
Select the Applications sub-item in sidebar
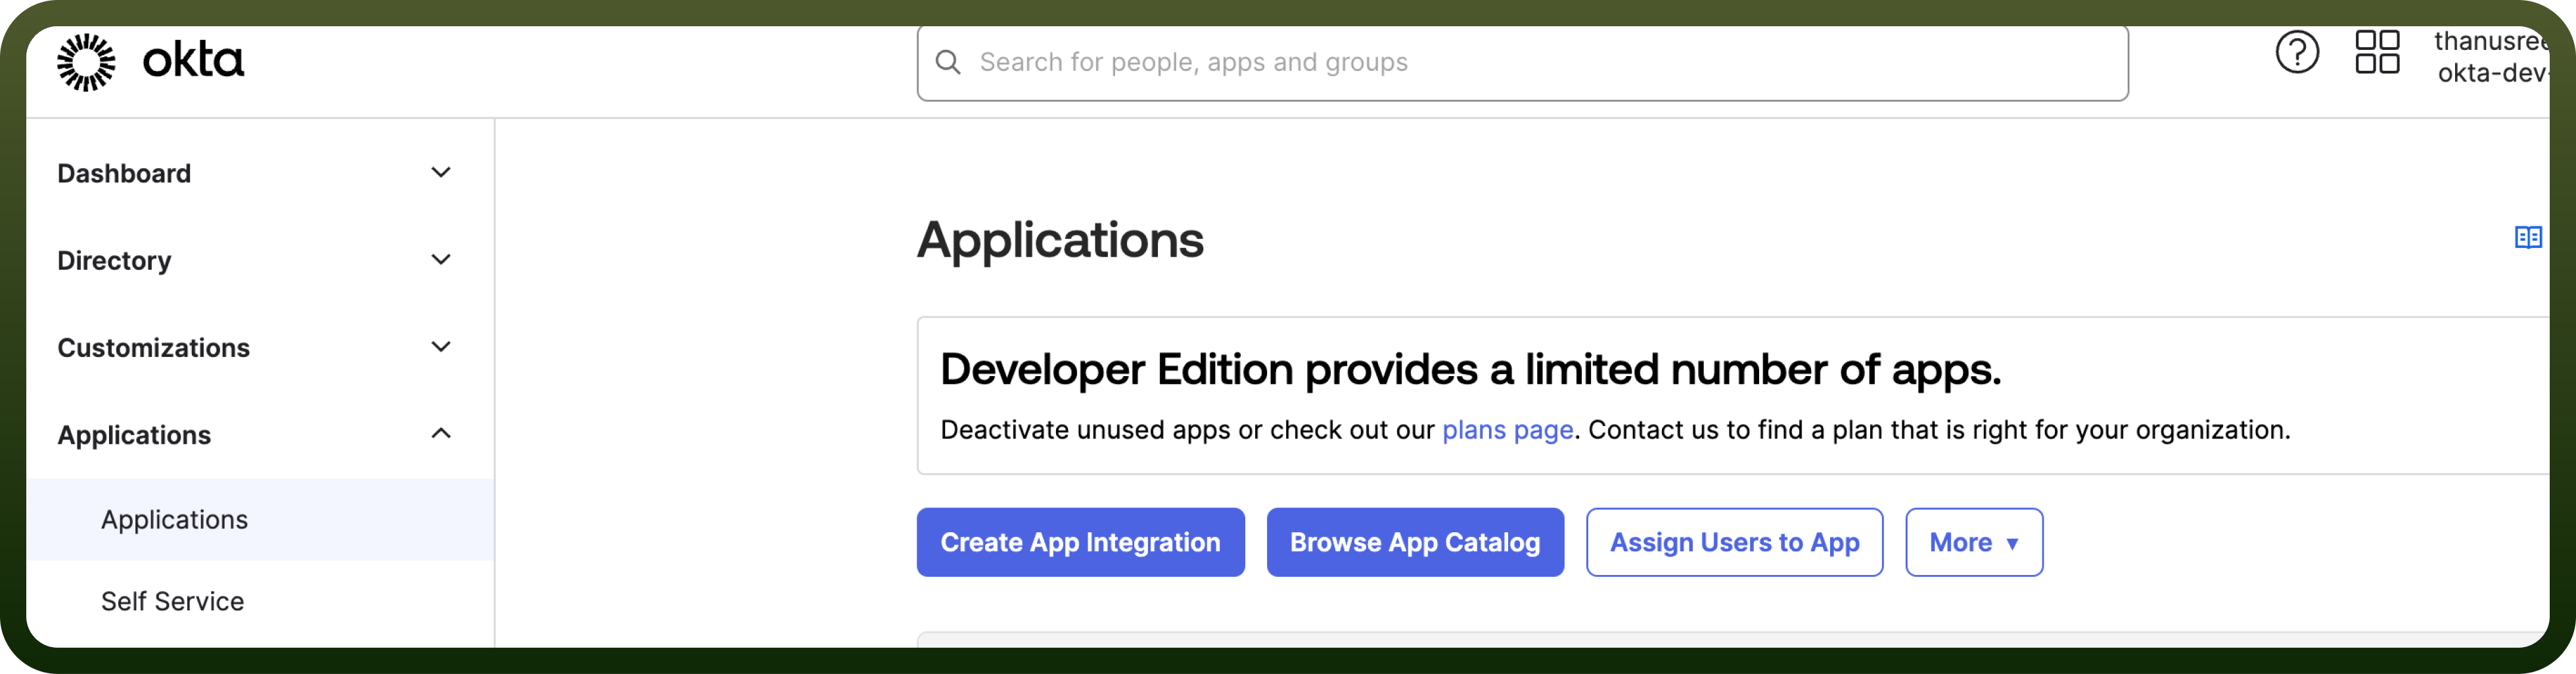click(x=260, y=519)
